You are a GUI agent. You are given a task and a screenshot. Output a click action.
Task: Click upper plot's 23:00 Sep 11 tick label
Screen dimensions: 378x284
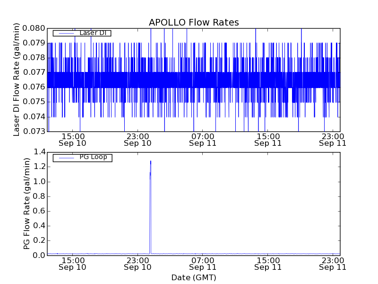point(333,139)
